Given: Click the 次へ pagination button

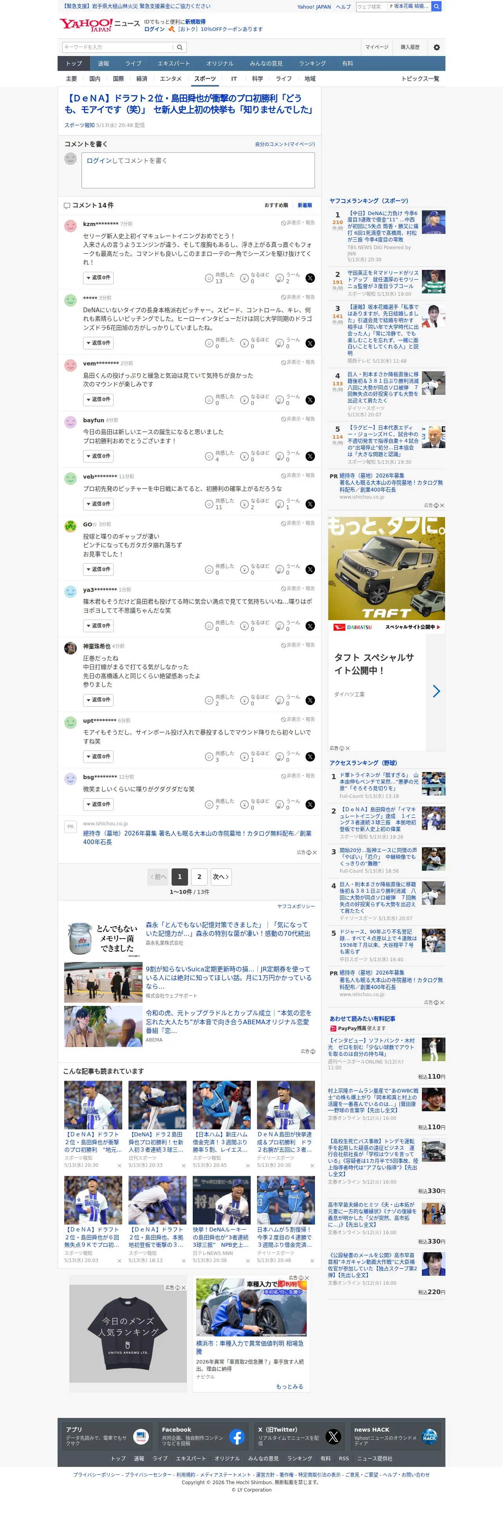Looking at the screenshot, I should click(221, 877).
